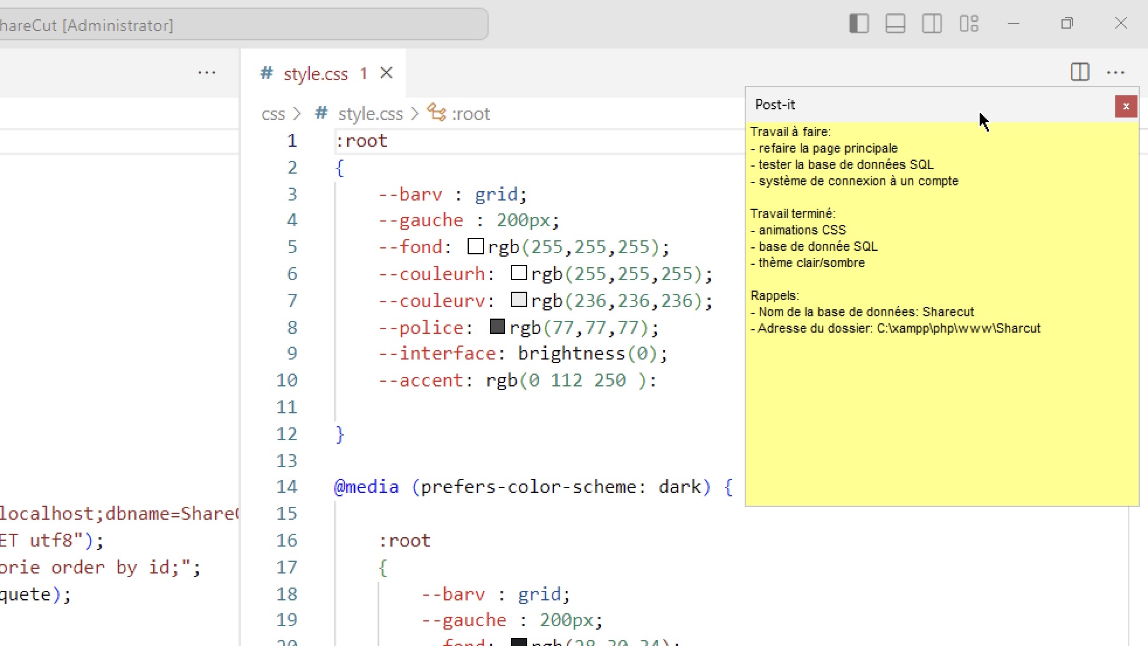1148x646 pixels.
Task: Click 'Travail à faire:' in the Post-it
Action: pos(790,132)
